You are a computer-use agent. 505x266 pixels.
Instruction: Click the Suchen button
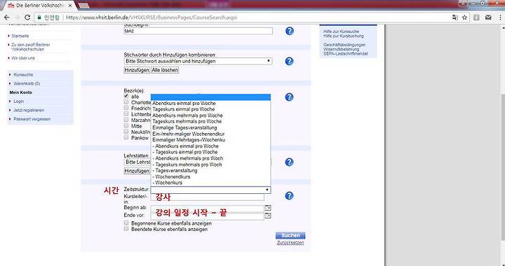pyautogui.click(x=290, y=235)
